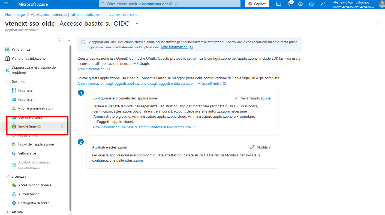The height and width of the screenshot is (215, 385).
Task: Click the Configurare le proprietà dell'applicazione heading
Action: pos(125,98)
